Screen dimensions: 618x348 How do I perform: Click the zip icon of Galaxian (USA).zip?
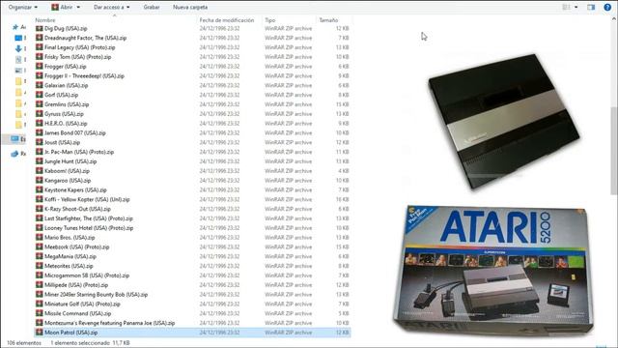coord(39,85)
